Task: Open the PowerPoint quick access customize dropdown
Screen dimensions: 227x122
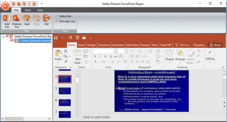Action: click(x=91, y=38)
